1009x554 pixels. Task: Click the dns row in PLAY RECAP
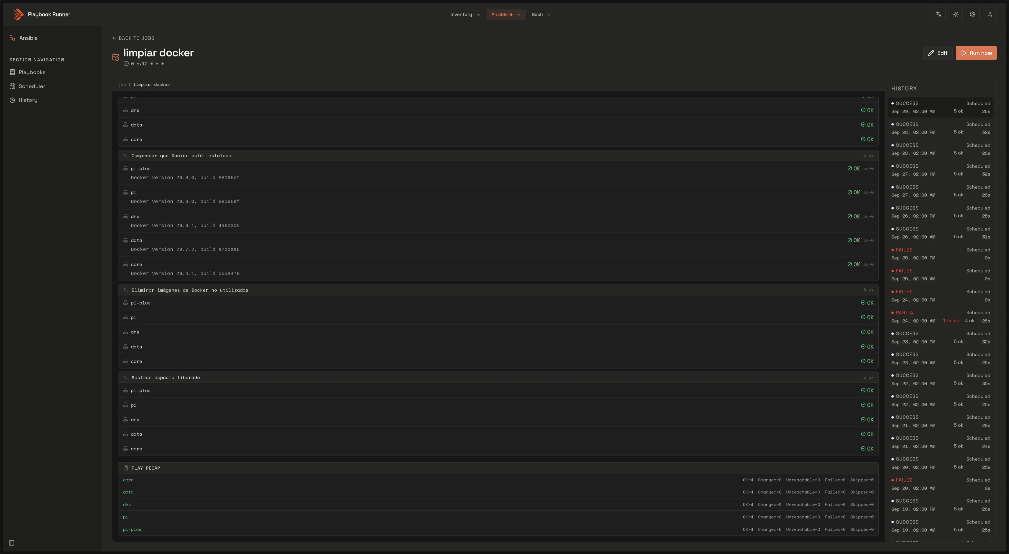click(498, 505)
